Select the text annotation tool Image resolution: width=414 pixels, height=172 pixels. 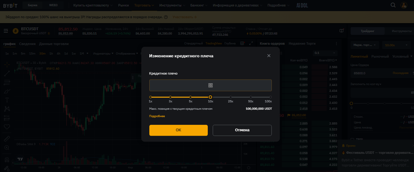click(x=7, y=100)
